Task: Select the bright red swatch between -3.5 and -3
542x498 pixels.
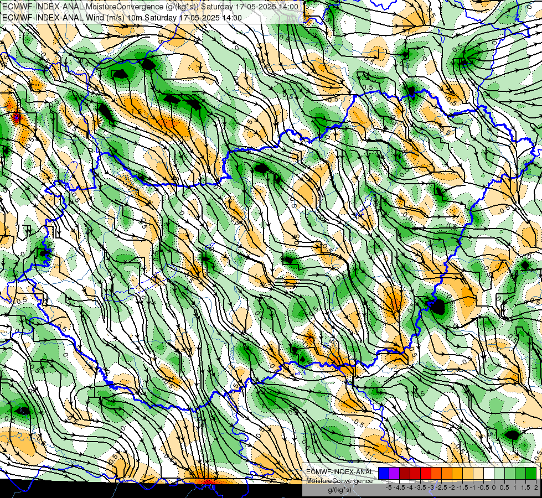Action: [426, 474]
